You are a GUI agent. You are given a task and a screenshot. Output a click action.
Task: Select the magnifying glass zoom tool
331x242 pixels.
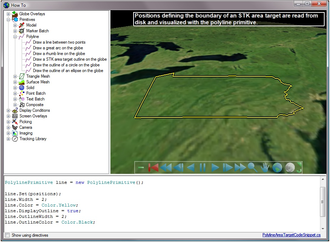click(253, 167)
